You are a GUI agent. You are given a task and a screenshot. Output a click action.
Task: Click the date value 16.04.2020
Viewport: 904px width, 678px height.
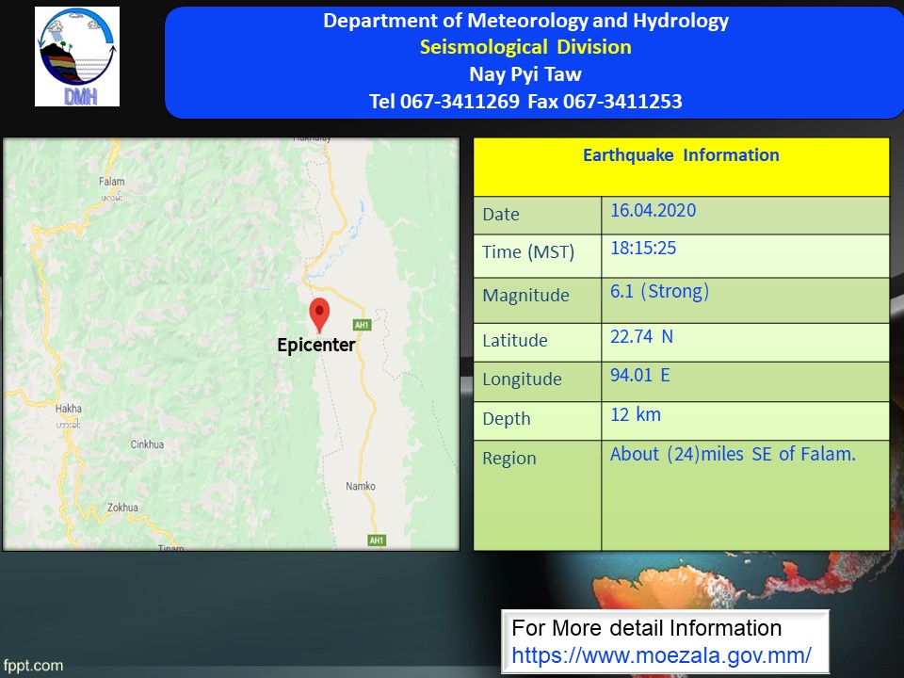pyautogui.click(x=653, y=210)
